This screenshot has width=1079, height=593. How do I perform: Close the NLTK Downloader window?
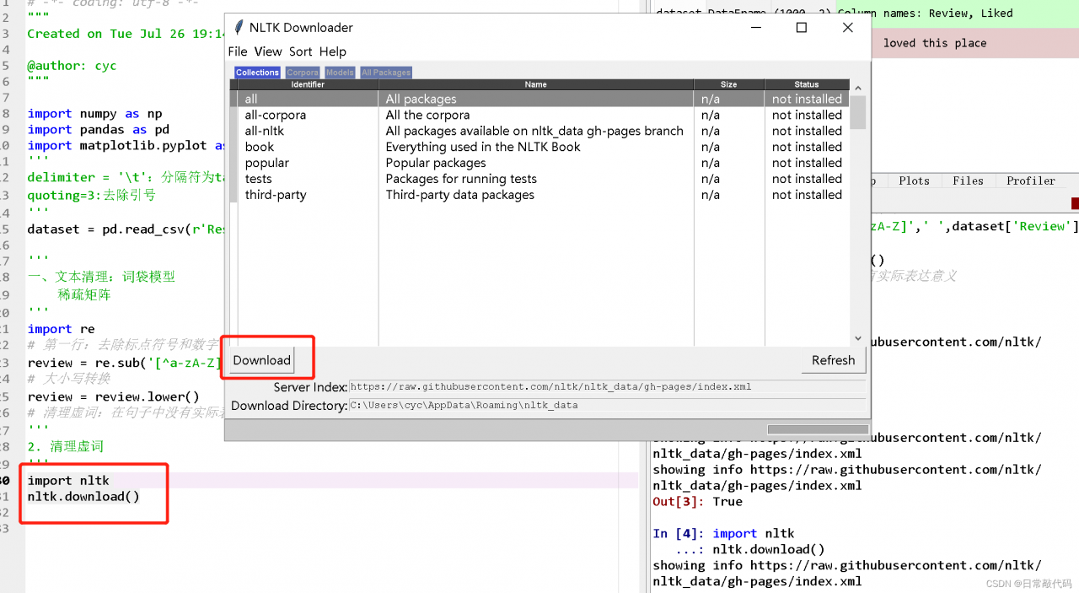pos(848,28)
